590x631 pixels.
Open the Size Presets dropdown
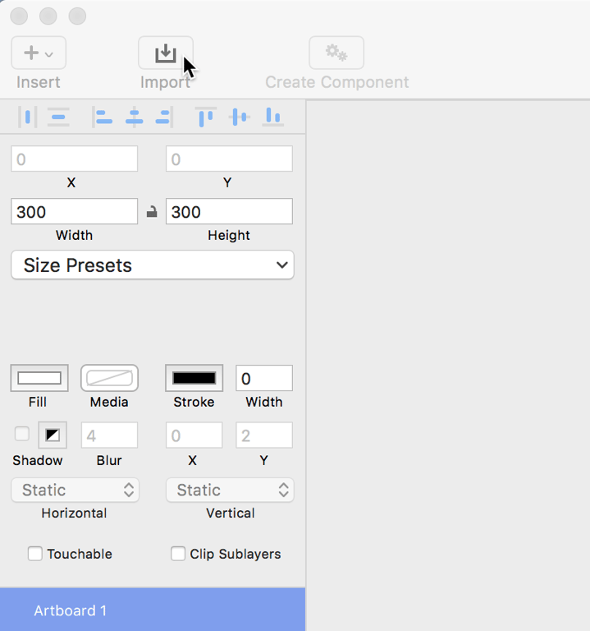point(153,265)
